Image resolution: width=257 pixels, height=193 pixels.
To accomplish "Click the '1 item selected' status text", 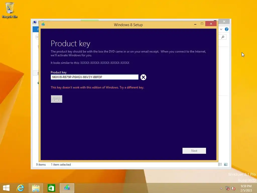I will tap(61, 164).
